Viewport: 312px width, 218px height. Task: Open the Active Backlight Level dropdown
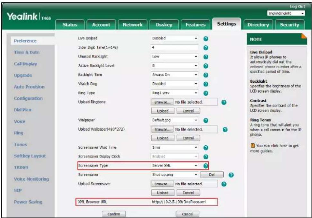tap(174, 66)
